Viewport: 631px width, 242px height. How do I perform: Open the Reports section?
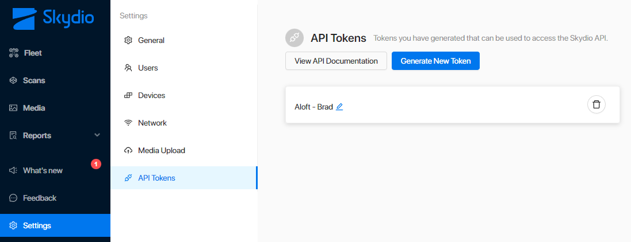[37, 135]
